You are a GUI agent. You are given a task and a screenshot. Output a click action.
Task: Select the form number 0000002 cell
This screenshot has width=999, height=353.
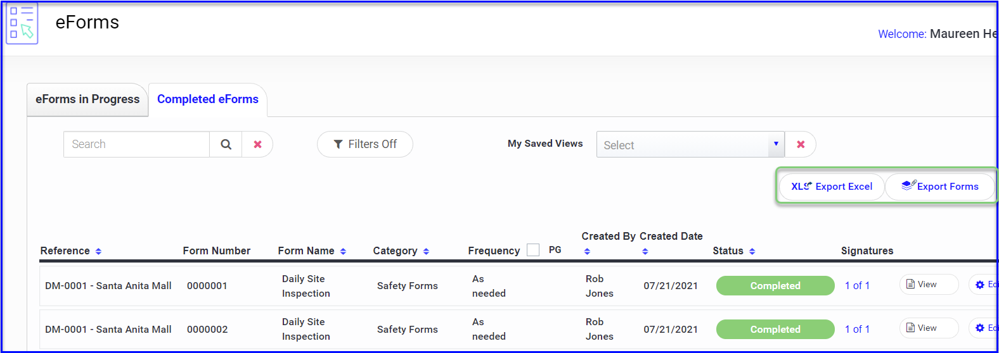(x=207, y=329)
